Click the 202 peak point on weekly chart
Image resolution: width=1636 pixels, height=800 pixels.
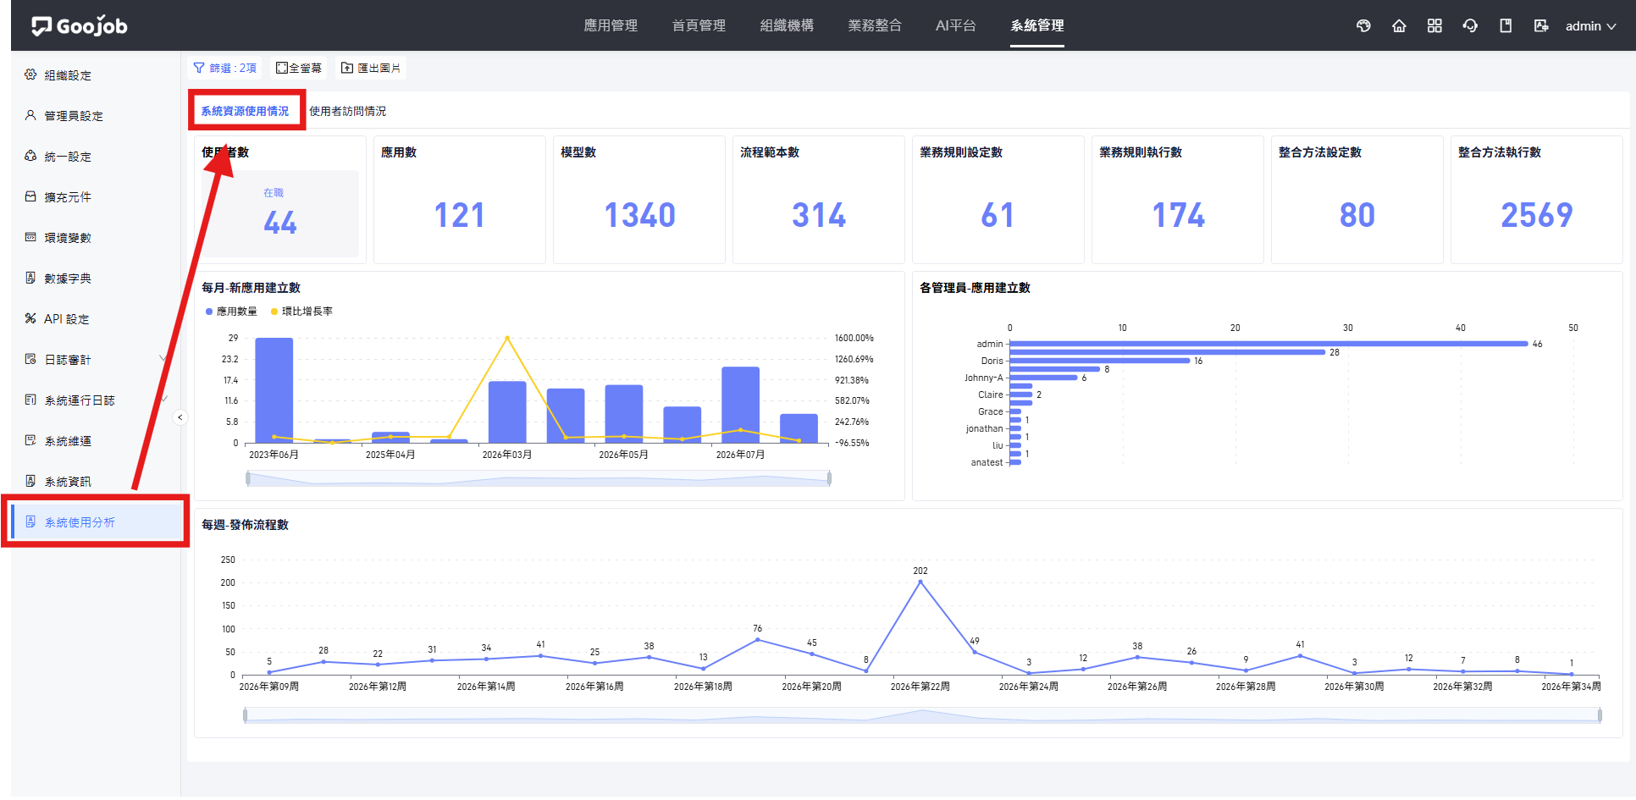(x=920, y=582)
